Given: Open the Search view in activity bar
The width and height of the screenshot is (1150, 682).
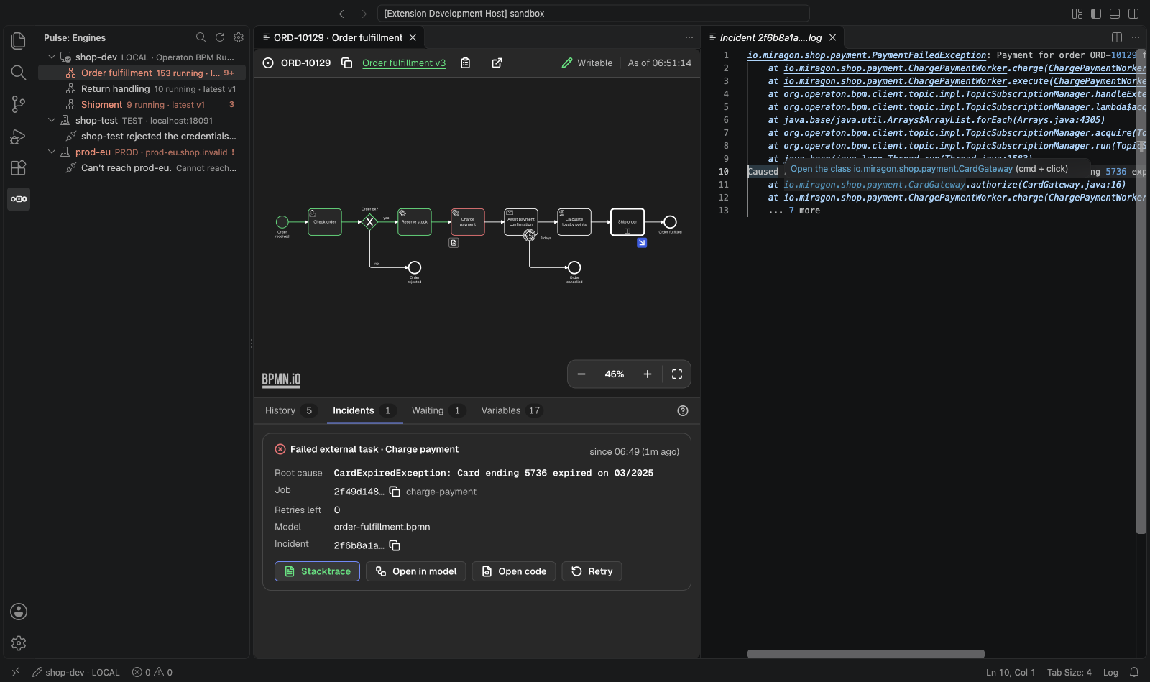Looking at the screenshot, I should [x=19, y=73].
